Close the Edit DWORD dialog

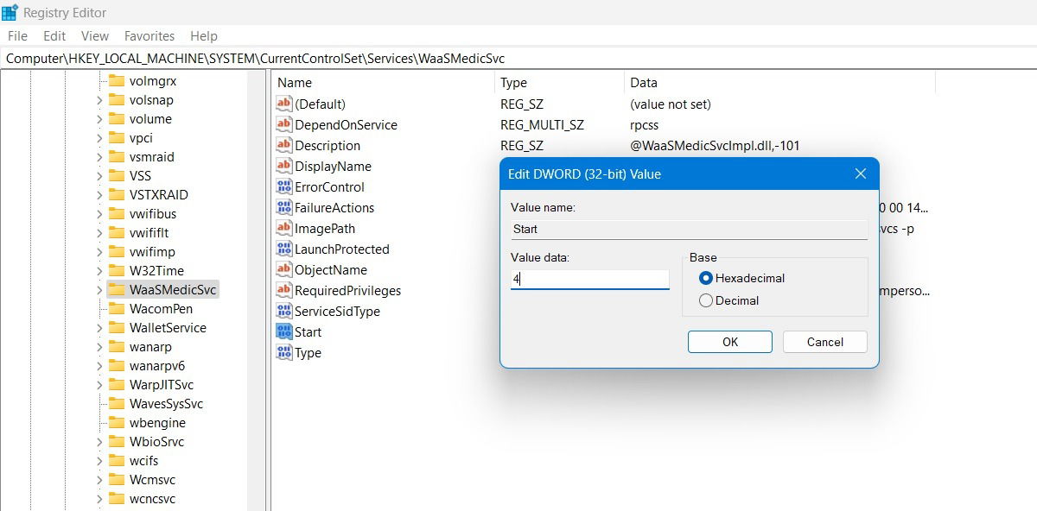tap(861, 174)
